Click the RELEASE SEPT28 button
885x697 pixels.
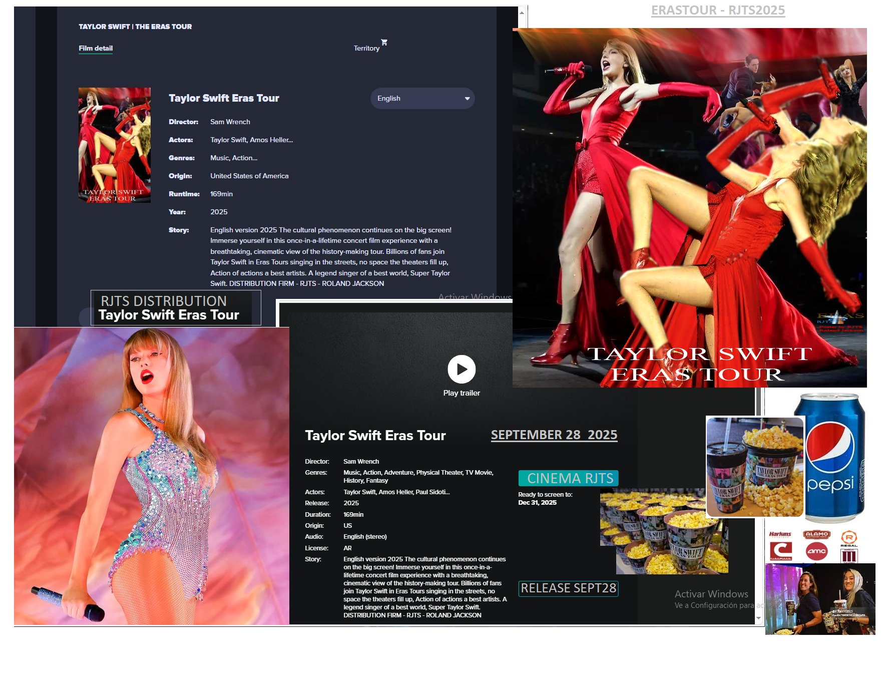click(x=568, y=588)
